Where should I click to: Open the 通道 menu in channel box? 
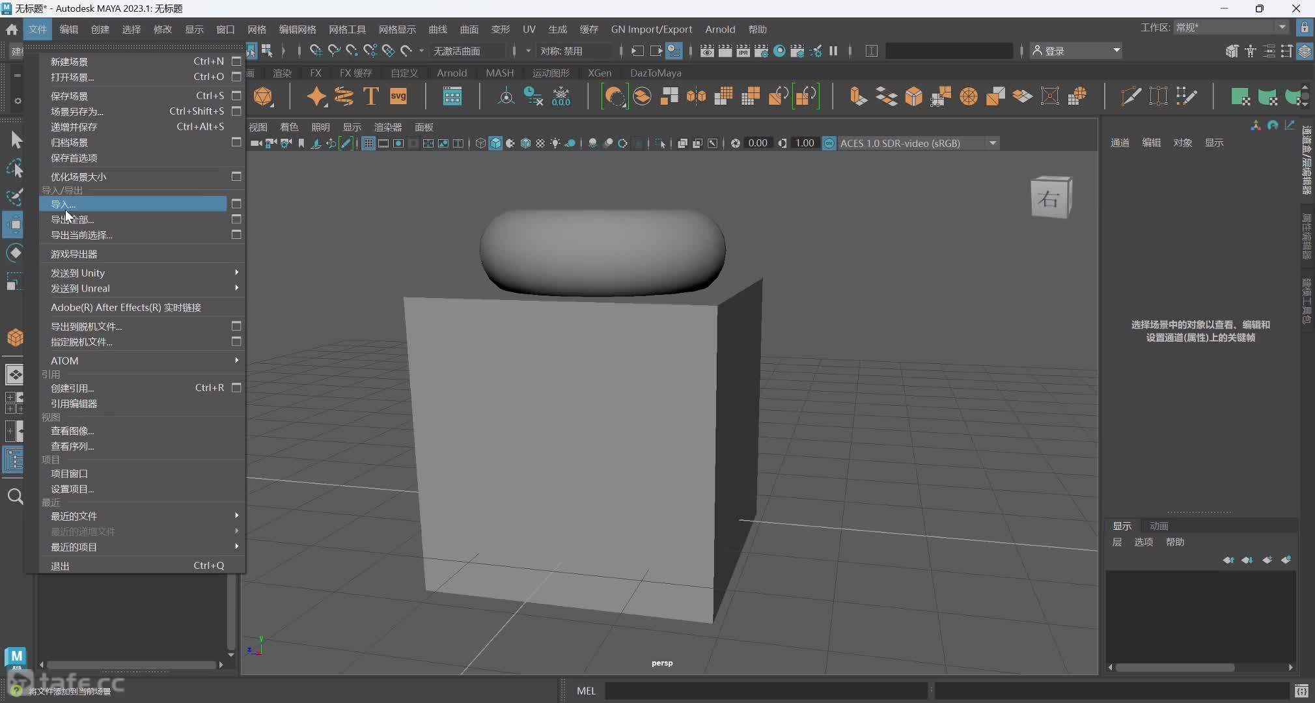(x=1120, y=143)
